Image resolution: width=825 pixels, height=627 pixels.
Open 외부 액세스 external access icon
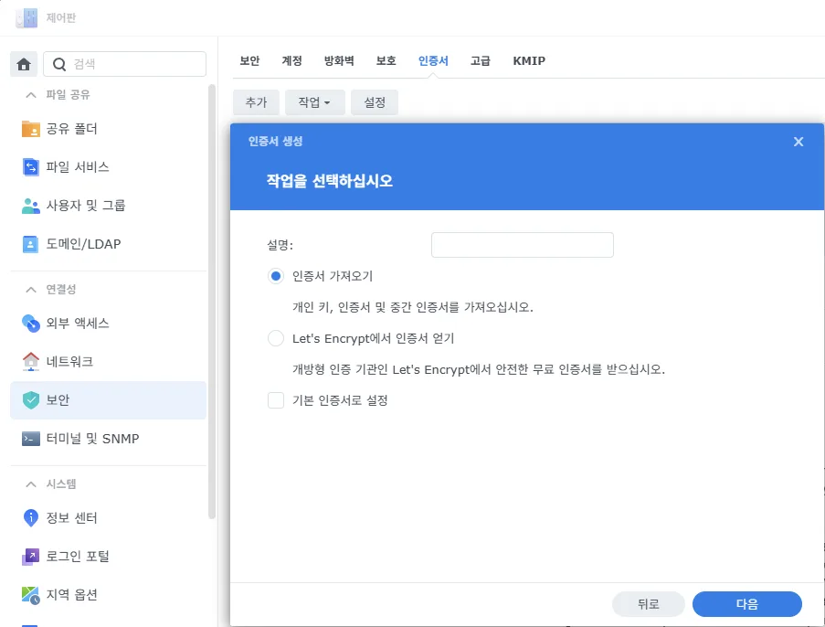pyautogui.click(x=31, y=324)
